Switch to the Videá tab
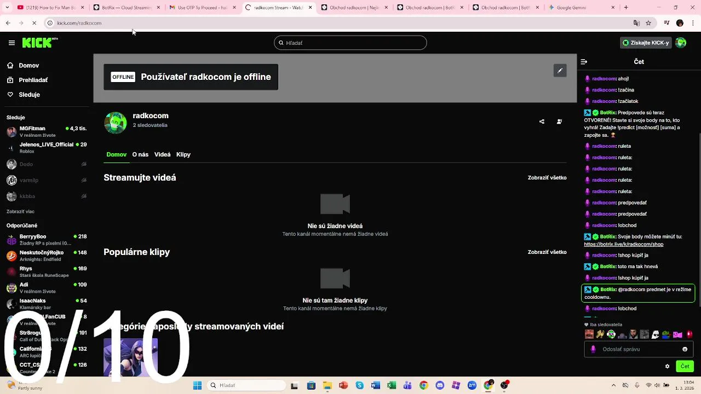Viewport: 701px width, 394px height. [162, 155]
